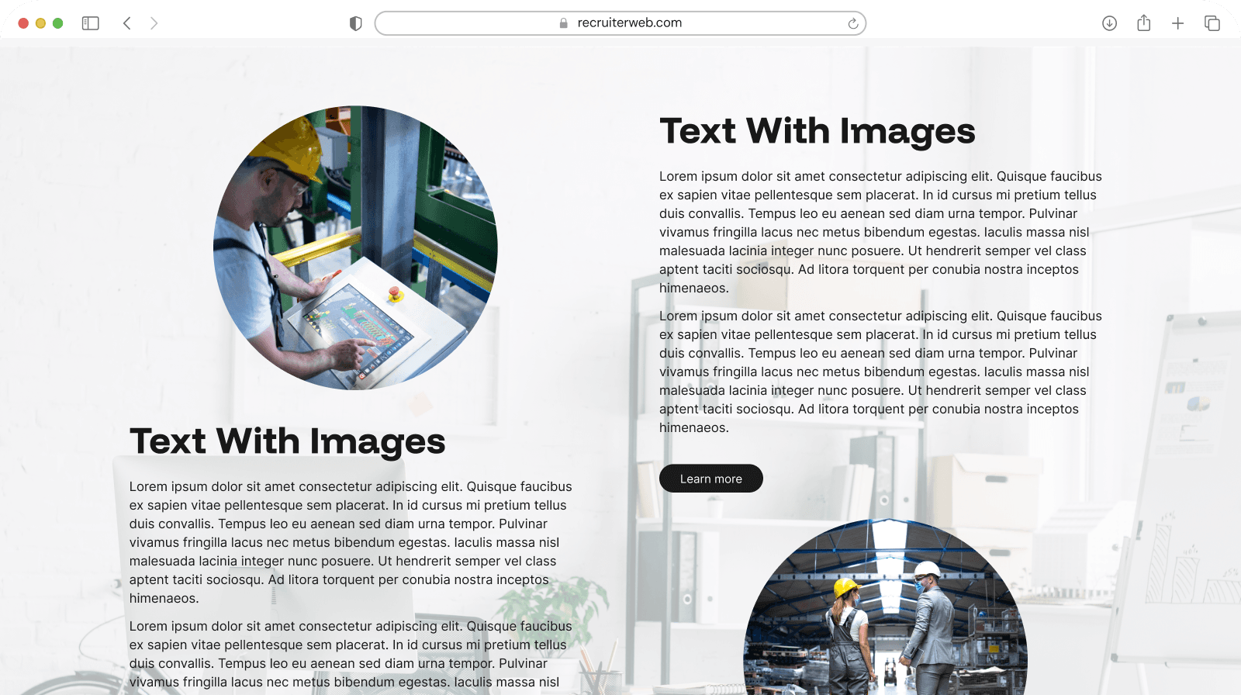Go forward using the forward arrow

tap(154, 23)
